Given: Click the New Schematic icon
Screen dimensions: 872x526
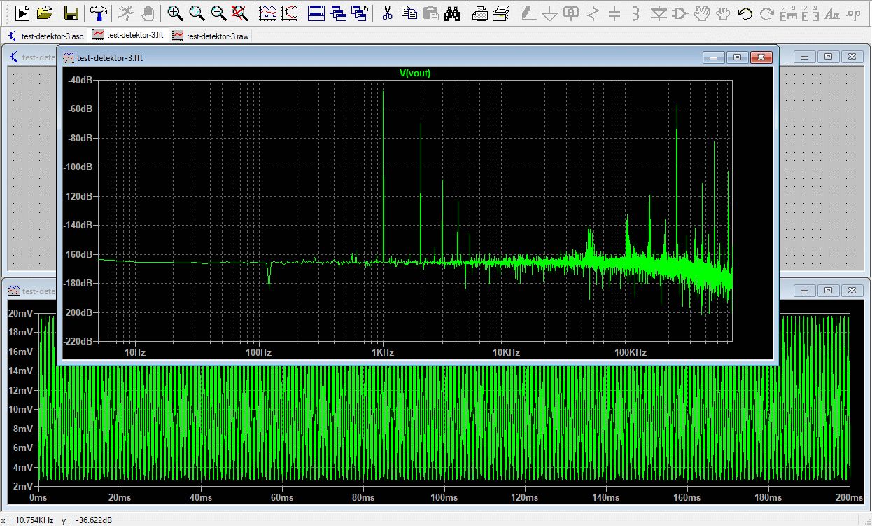Looking at the screenshot, I should click(x=22, y=13).
